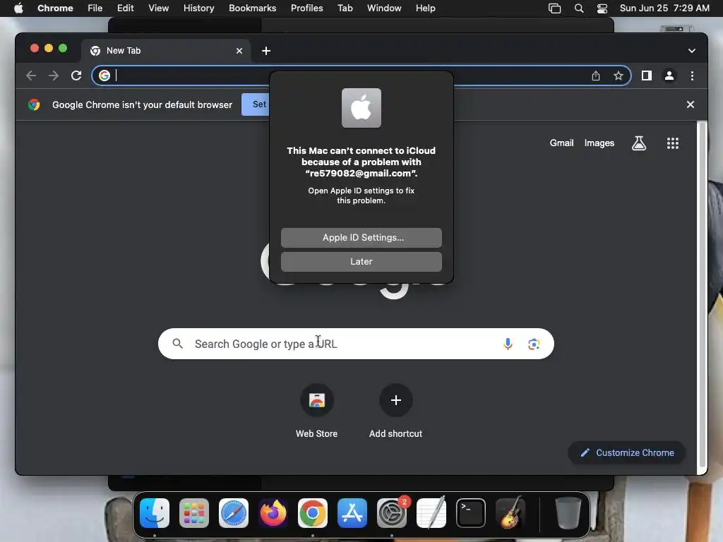Open the Tab menu
This screenshot has height=542, width=723.
pos(345,8)
